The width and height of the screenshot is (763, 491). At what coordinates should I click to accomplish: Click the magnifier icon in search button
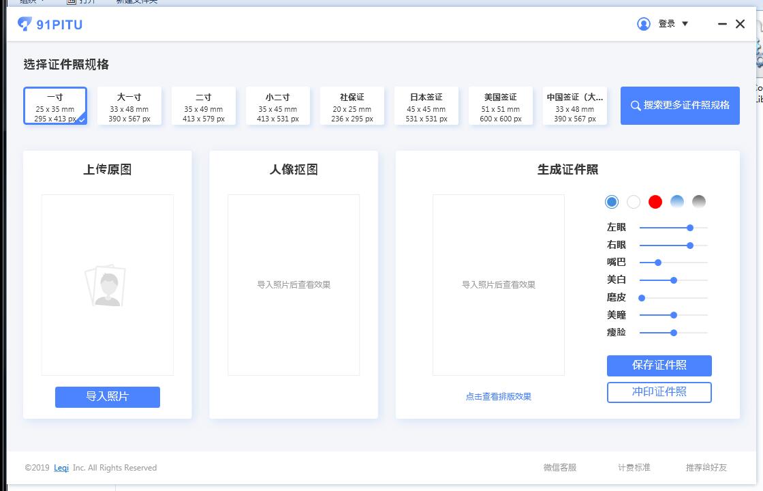pyautogui.click(x=635, y=106)
